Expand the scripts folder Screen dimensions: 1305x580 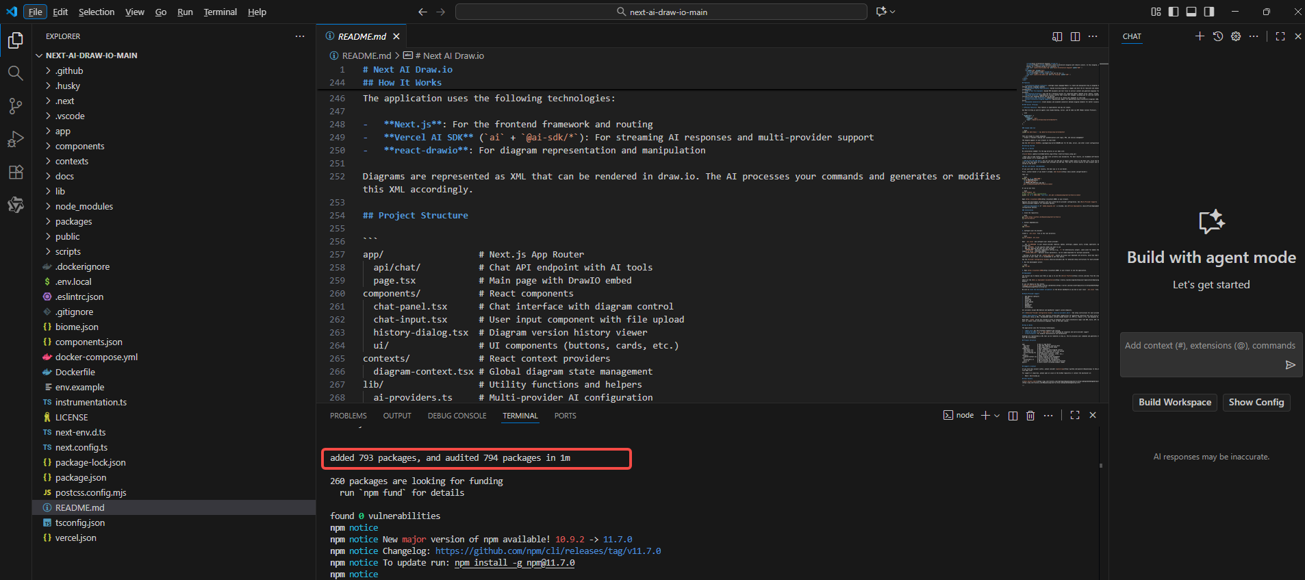[174, 251]
